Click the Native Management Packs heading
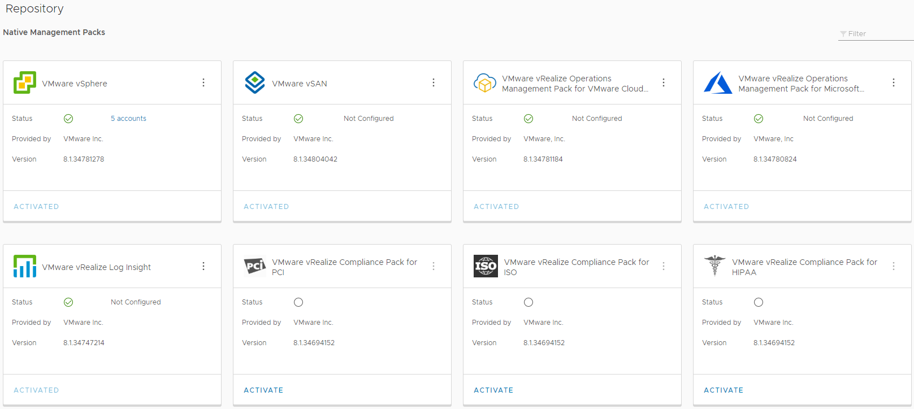The width and height of the screenshot is (914, 409). click(54, 32)
